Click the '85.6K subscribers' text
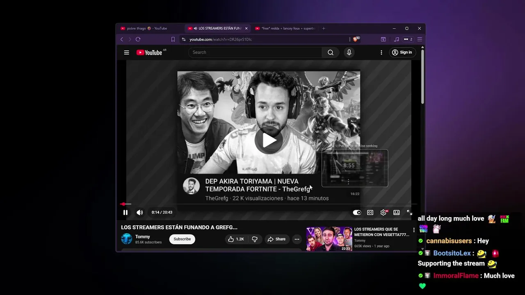The image size is (525, 295). click(148, 242)
